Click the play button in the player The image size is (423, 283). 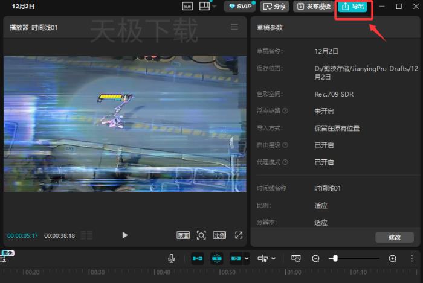point(125,235)
